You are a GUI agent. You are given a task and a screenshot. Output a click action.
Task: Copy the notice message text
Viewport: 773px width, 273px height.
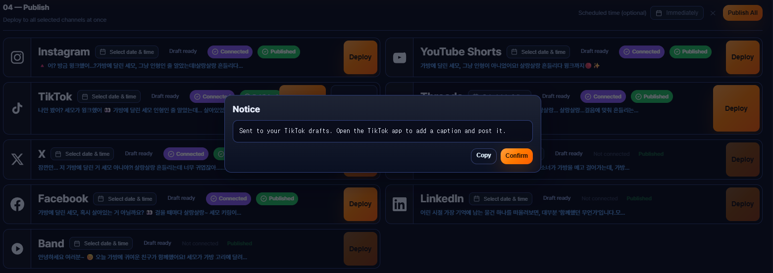coord(484,156)
